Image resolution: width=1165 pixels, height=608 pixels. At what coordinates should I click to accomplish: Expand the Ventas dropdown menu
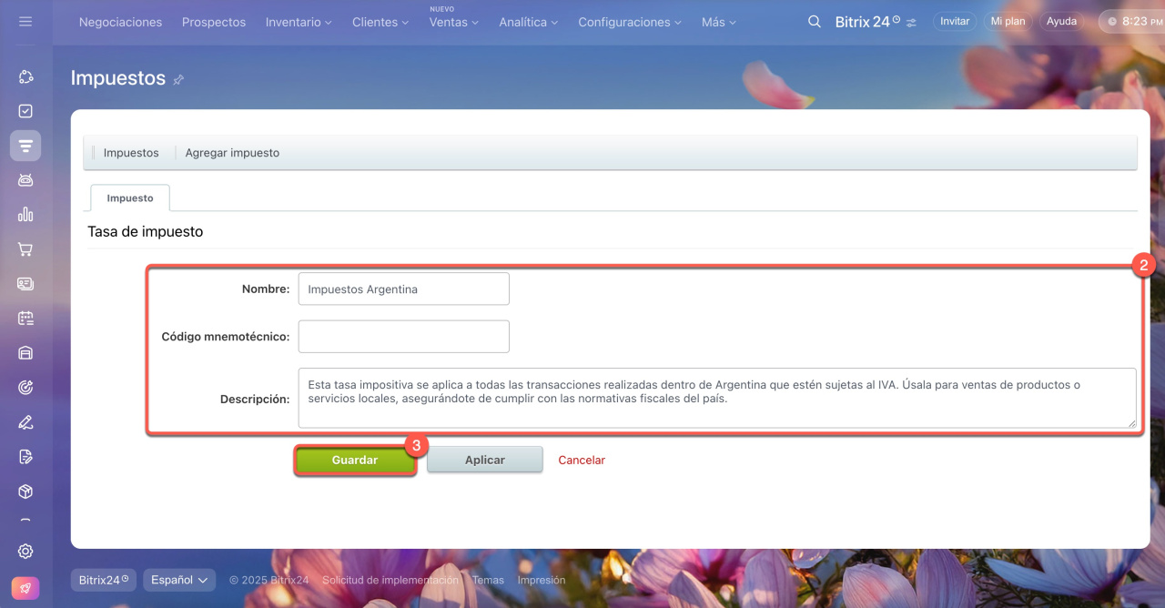pos(454,22)
